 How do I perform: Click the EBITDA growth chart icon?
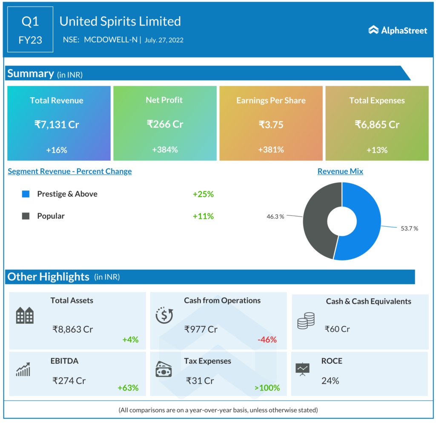(23, 369)
